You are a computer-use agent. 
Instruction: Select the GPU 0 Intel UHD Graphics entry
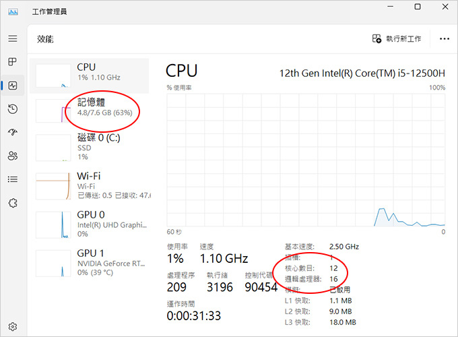90,224
